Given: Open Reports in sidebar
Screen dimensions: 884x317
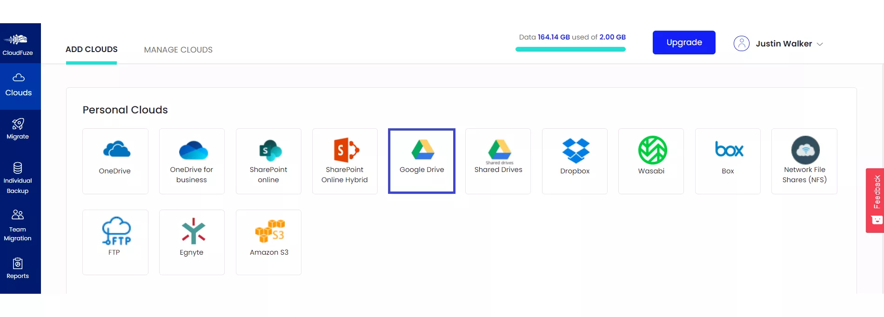Looking at the screenshot, I should (x=18, y=269).
